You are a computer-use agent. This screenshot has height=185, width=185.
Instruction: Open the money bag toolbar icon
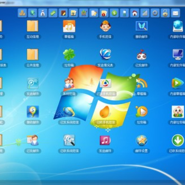coord(43,13)
